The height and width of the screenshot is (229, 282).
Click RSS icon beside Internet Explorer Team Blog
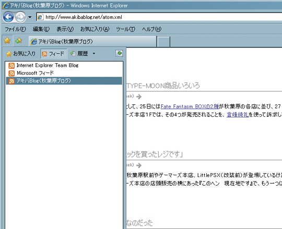[x=11, y=66]
